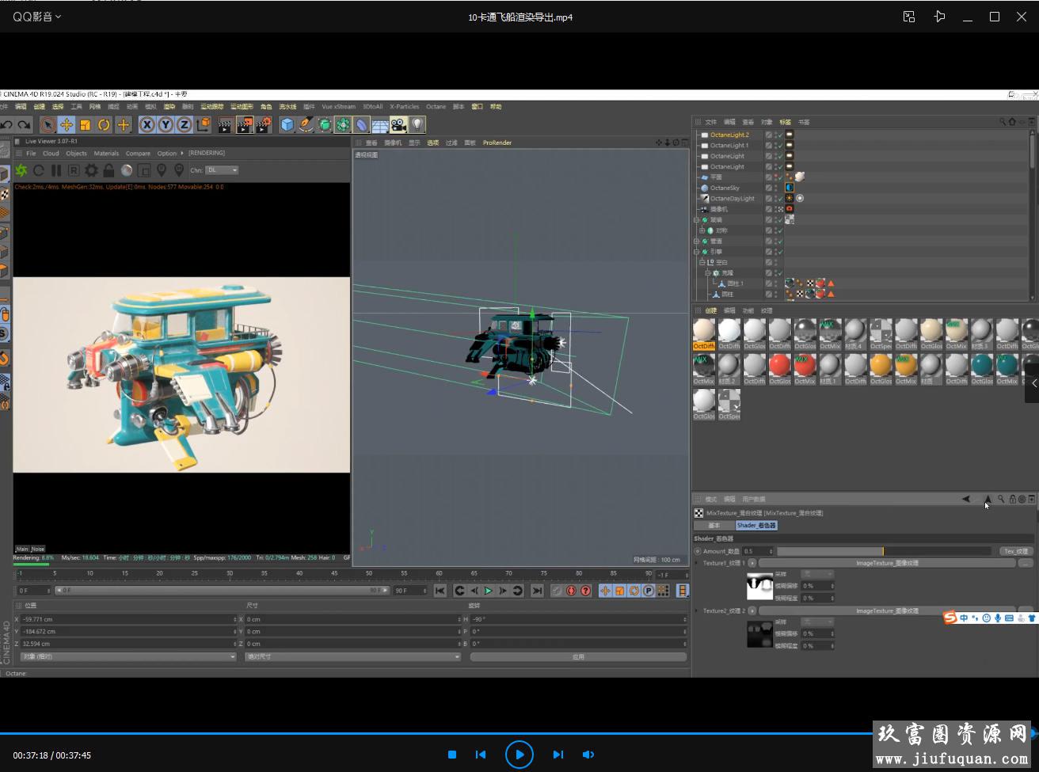
Task: Toggle OctaneLight.2 enable checkmark
Action: pyautogui.click(x=780, y=135)
